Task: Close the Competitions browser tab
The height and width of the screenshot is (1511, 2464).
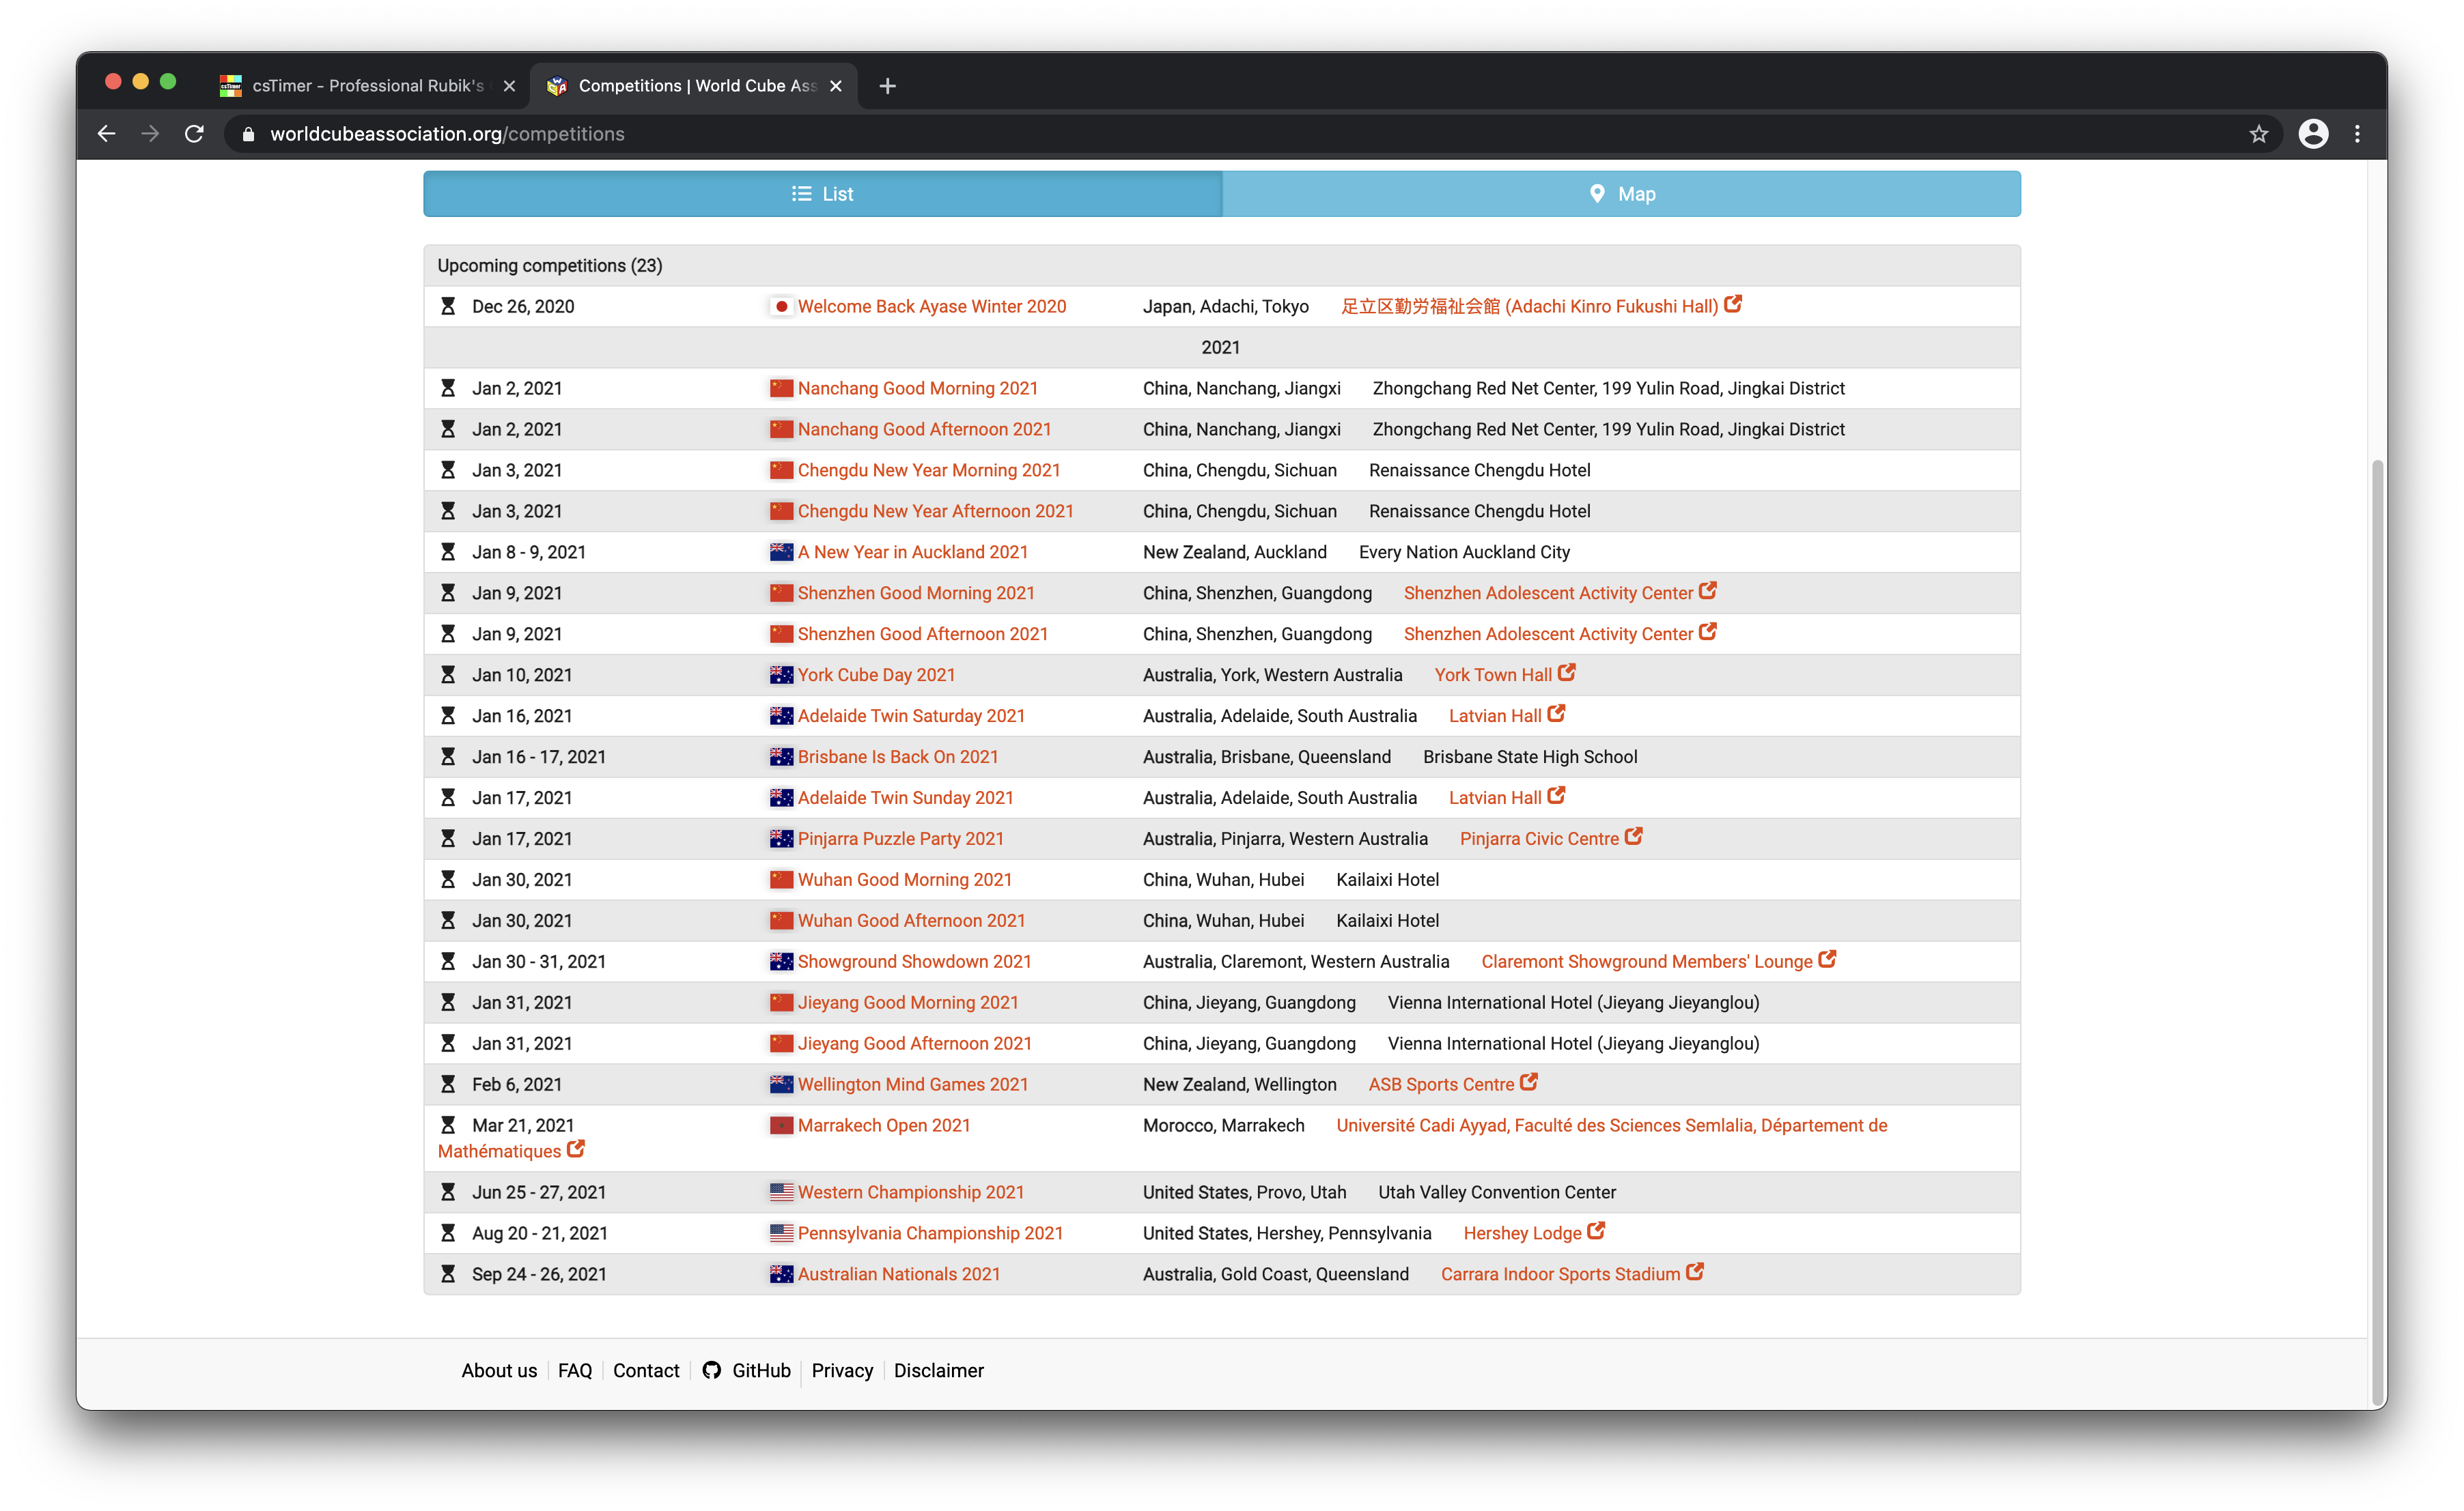Action: tap(836, 86)
